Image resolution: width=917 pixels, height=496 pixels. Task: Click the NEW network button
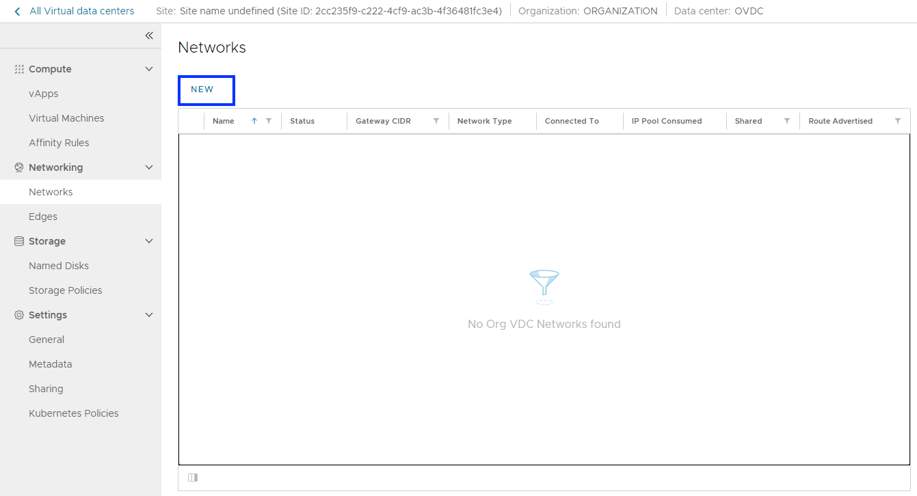coord(202,89)
